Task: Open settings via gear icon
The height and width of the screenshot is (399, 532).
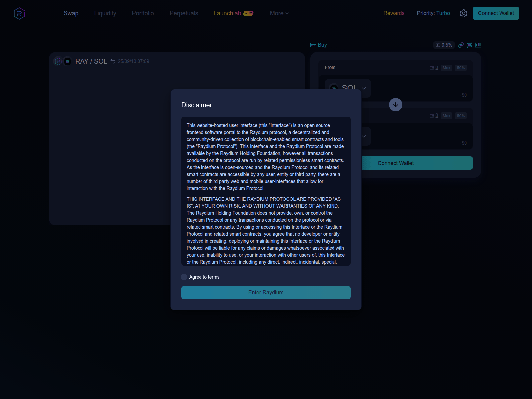Action: coord(463,13)
